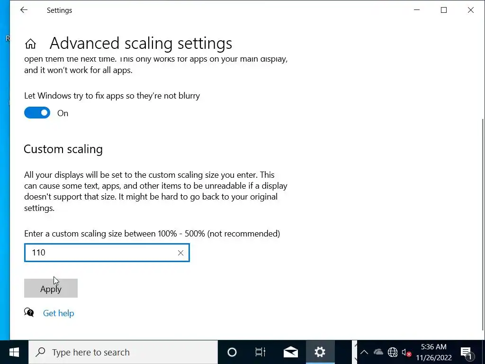The width and height of the screenshot is (485, 364).
Task: Close the Settings window
Action: coord(471,10)
